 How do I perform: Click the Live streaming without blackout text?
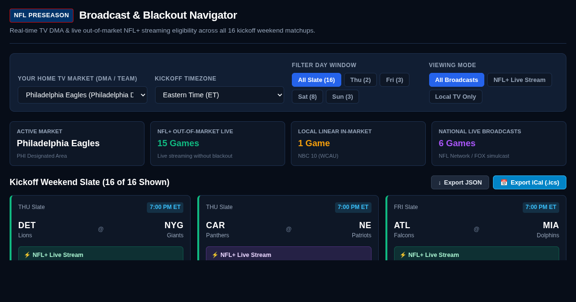tap(195, 156)
